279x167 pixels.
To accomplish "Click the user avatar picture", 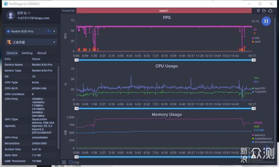I will (x=10, y=15).
